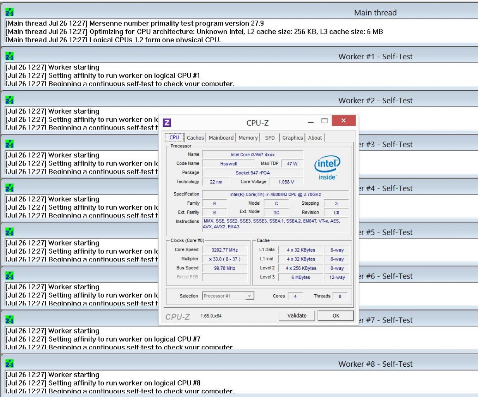Click the Revision value C0
This screenshot has width=478, height=397.
(x=336, y=212)
